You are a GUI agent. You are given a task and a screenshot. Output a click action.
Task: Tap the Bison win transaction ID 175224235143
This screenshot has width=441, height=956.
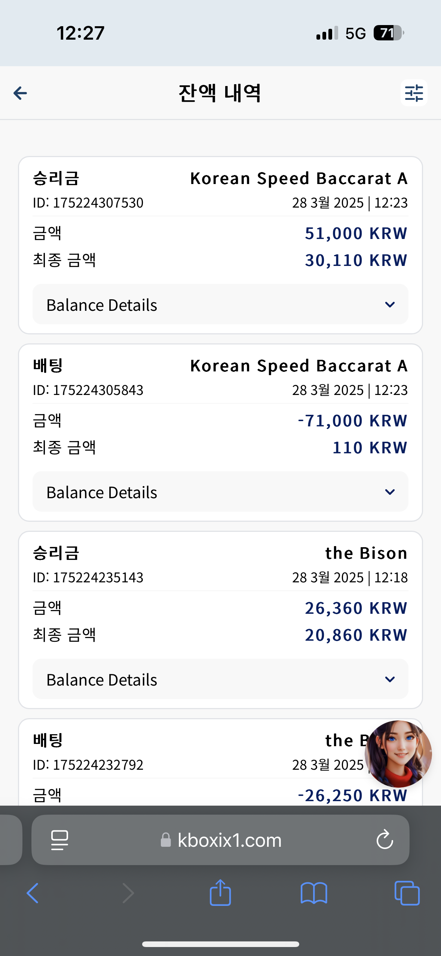coord(88,577)
